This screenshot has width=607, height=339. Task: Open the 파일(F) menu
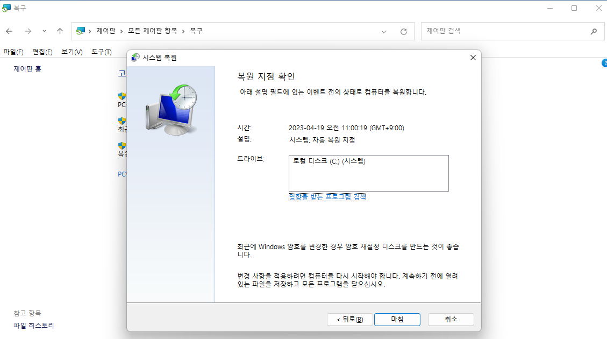click(14, 51)
